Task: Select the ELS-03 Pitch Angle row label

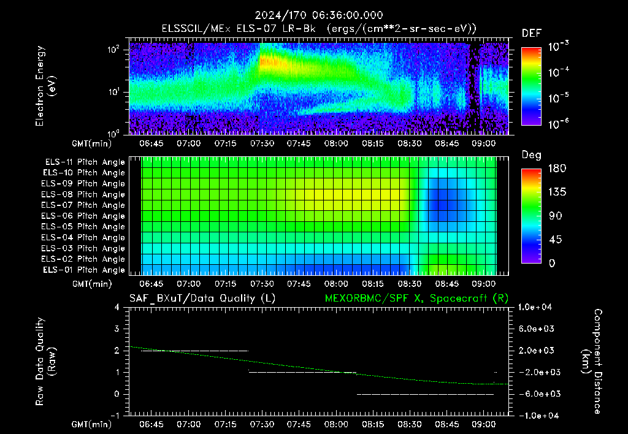Action: click(83, 249)
